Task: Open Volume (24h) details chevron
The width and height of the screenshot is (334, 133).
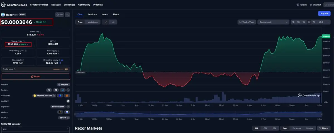Action: point(27,44)
